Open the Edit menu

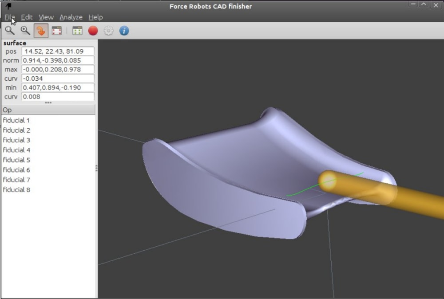click(x=27, y=17)
